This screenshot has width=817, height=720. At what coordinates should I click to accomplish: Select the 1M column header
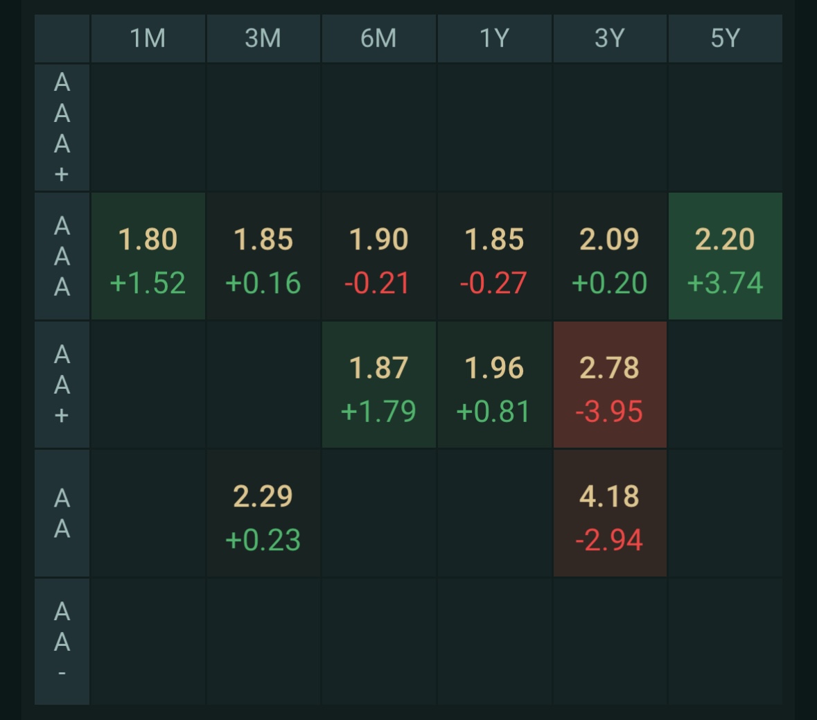pos(148,38)
